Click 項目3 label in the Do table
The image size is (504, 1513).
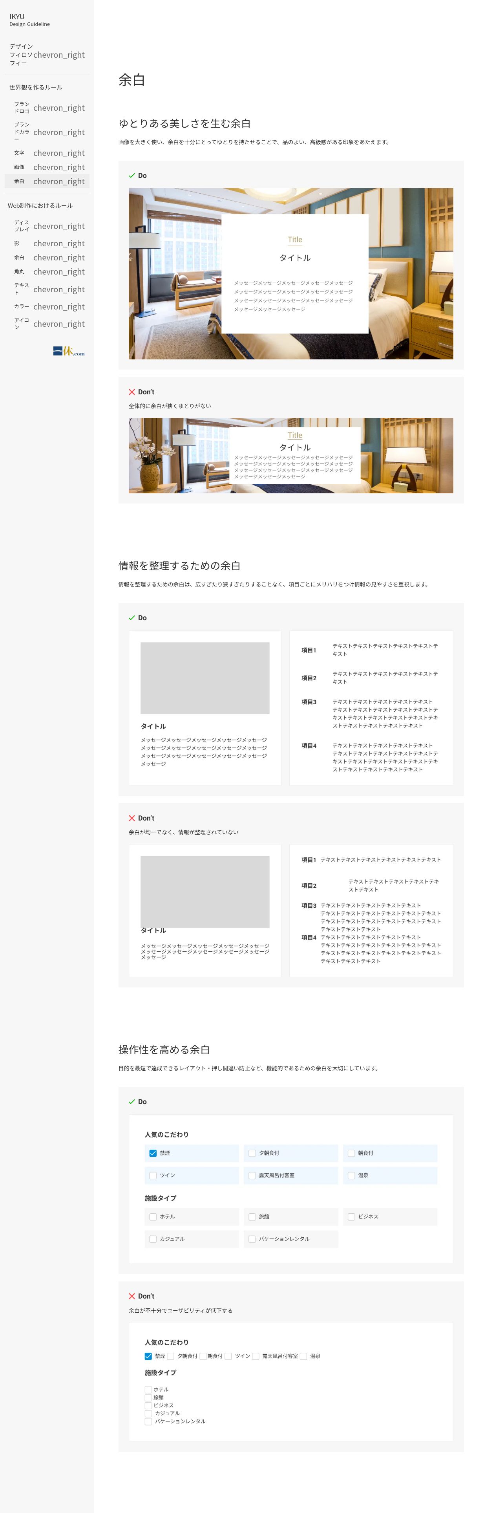309,702
